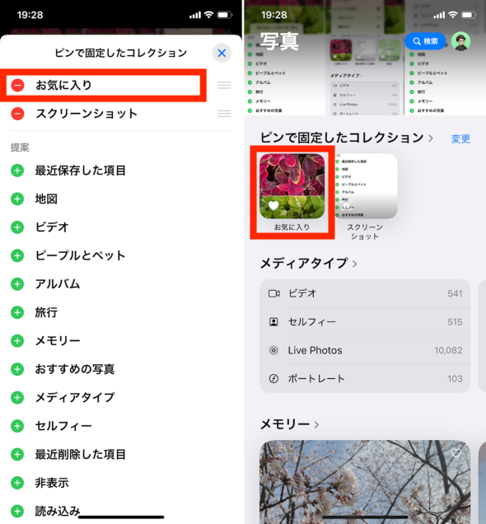The height and width of the screenshot is (524, 486).
Task: Expand the メモリー section chevron
Action: [316, 424]
